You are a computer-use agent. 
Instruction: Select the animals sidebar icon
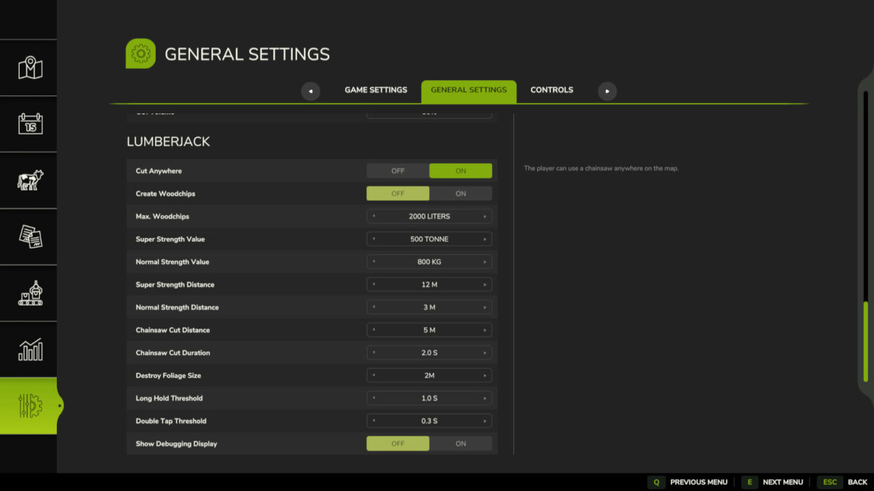click(x=28, y=180)
